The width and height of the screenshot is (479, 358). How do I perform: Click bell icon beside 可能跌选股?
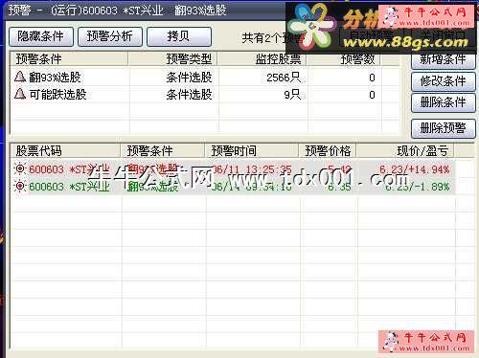click(x=20, y=94)
